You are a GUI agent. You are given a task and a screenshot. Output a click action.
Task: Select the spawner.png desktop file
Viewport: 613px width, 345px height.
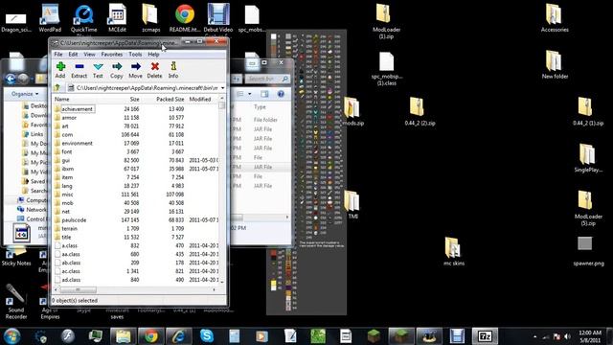pos(588,251)
